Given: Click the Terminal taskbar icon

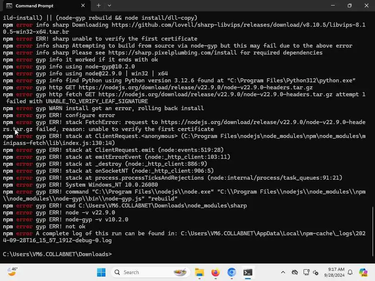Looking at the screenshot, I should coord(248,272).
